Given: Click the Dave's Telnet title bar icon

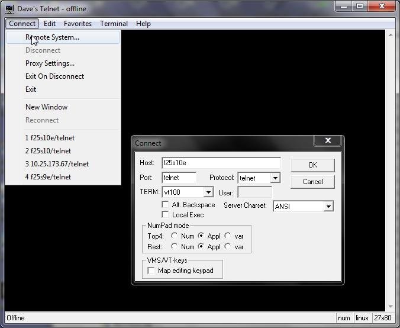Looking at the screenshot, I should [9, 9].
